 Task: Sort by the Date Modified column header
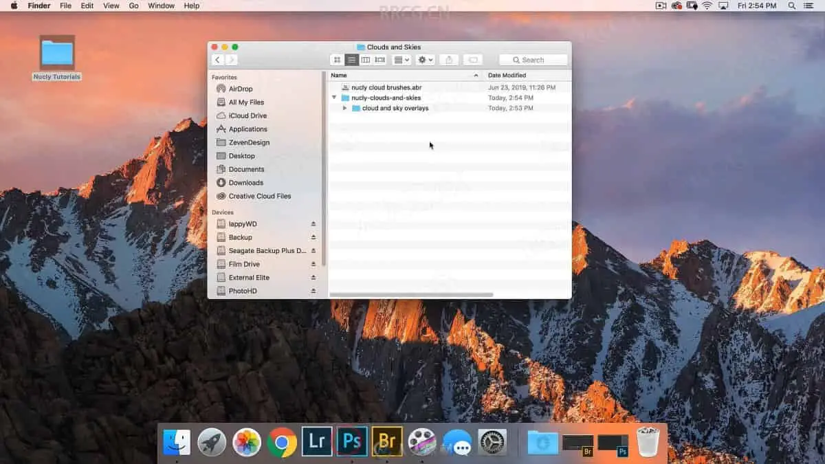[x=527, y=75]
